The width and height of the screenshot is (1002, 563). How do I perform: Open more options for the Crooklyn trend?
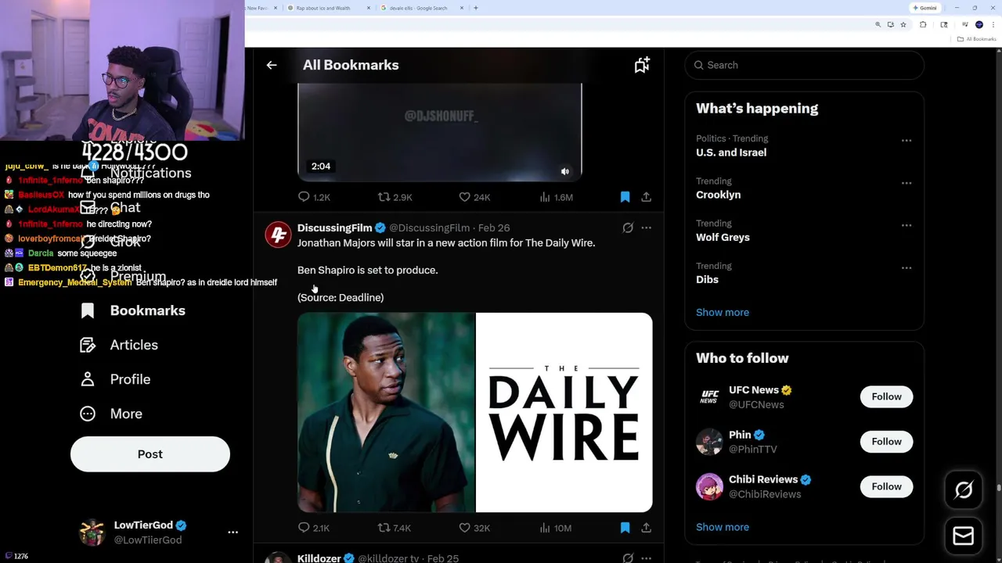pos(906,183)
